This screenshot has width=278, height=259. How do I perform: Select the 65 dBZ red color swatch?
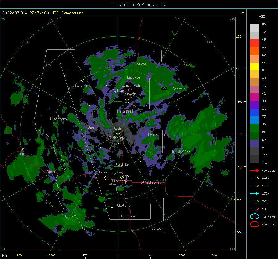tap(255, 43)
